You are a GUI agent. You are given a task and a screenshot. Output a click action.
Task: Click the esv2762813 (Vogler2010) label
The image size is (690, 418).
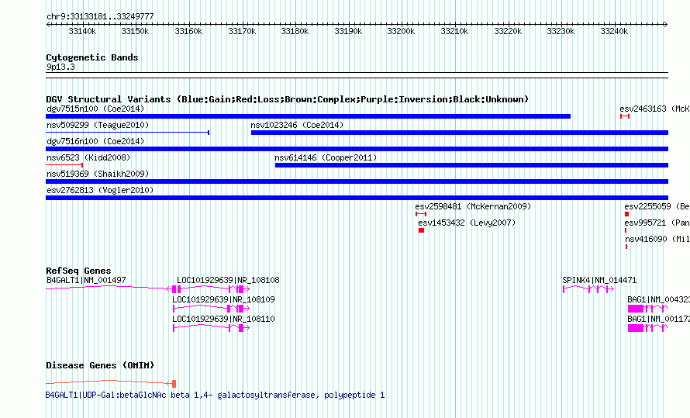tap(100, 190)
